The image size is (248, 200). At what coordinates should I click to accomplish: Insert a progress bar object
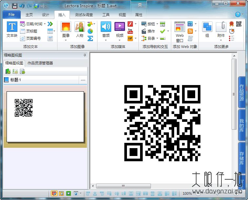pos(163,38)
